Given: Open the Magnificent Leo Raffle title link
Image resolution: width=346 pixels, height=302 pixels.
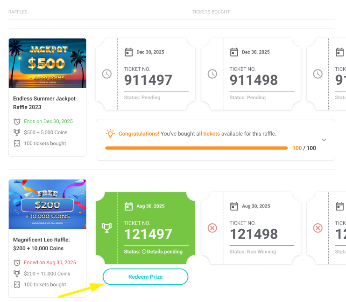Looking at the screenshot, I should [41, 244].
